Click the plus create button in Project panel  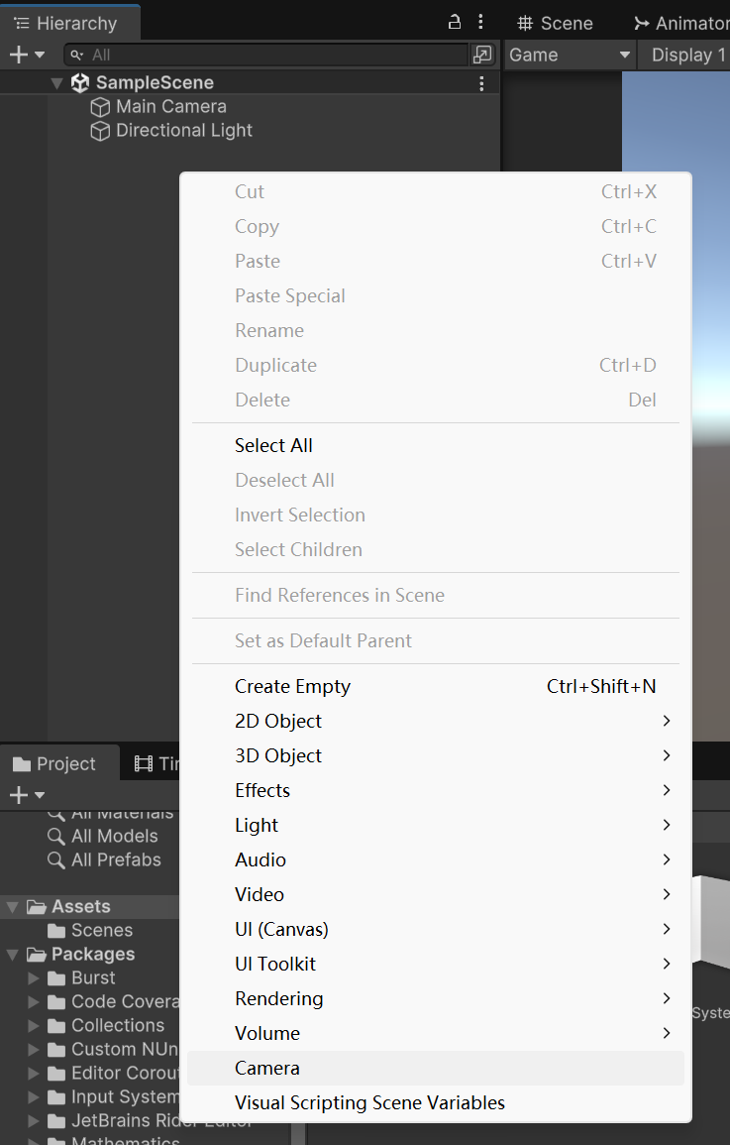[x=27, y=794]
